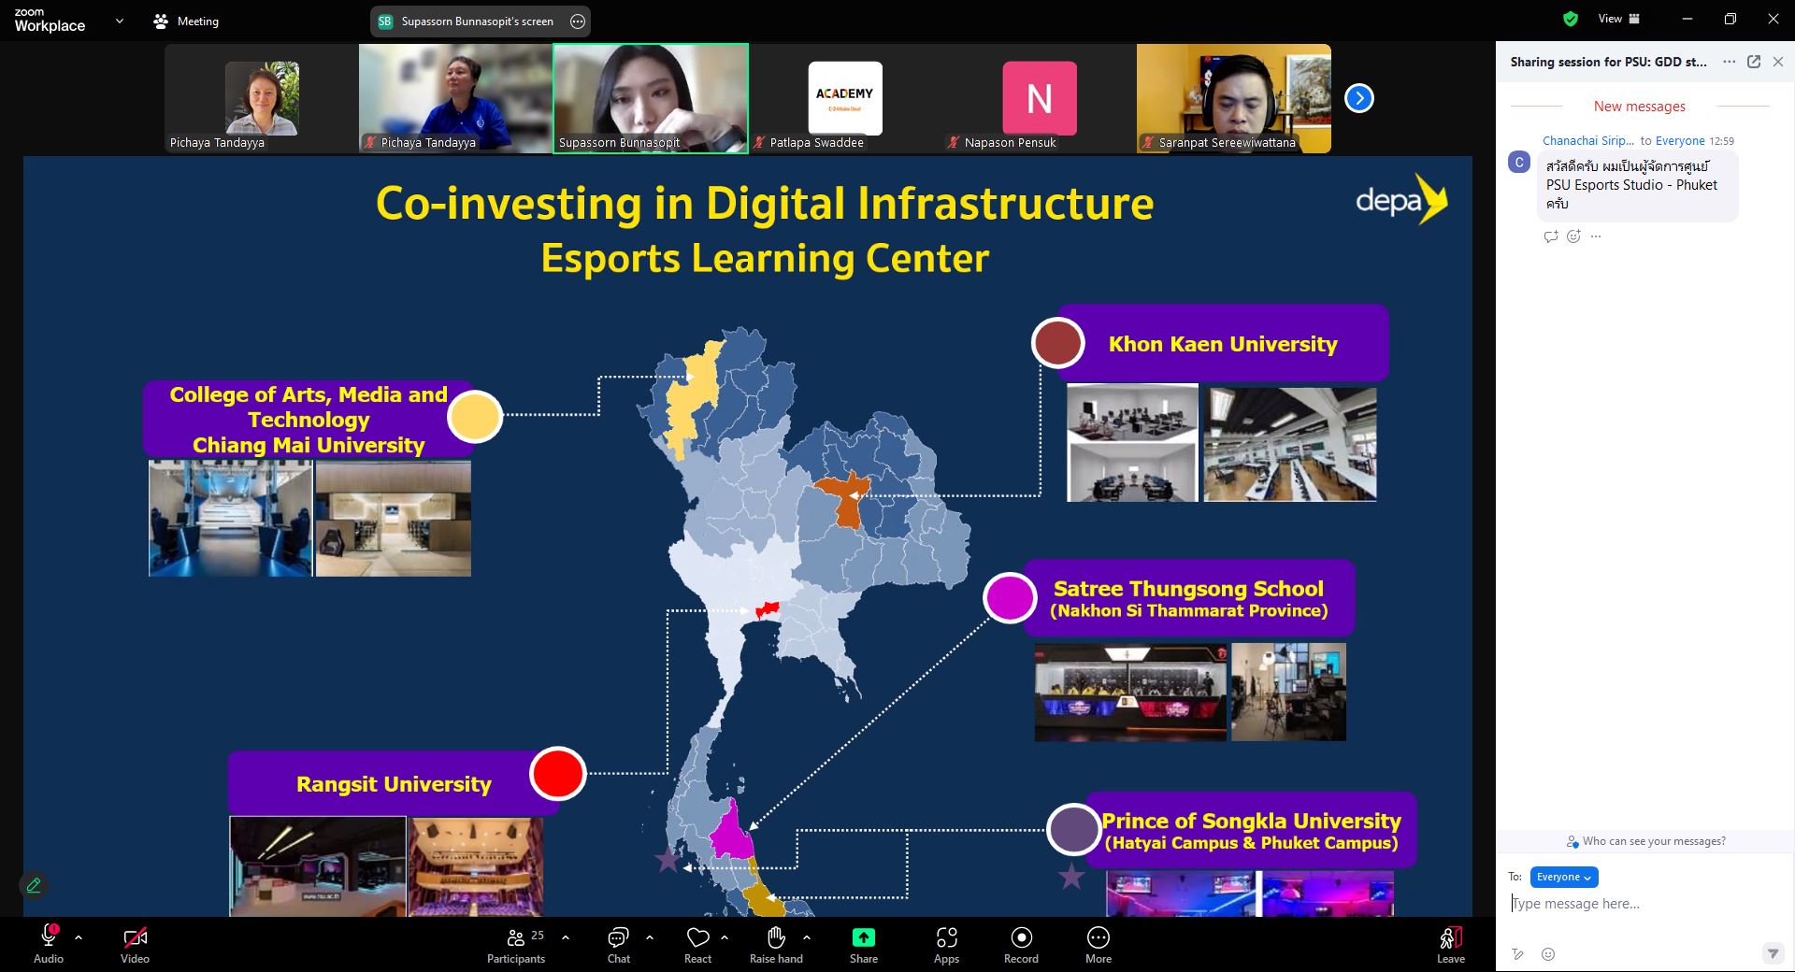Select the Meeting tab
1795x972 pixels.
coord(186,21)
